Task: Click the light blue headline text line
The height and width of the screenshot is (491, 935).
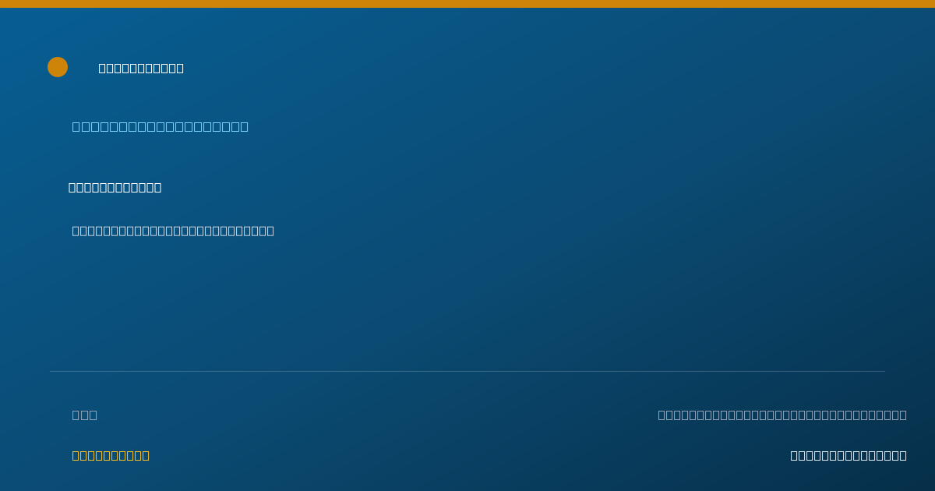Action: [x=161, y=126]
